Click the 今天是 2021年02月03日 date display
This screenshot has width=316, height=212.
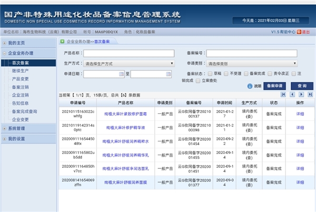tap(271, 21)
